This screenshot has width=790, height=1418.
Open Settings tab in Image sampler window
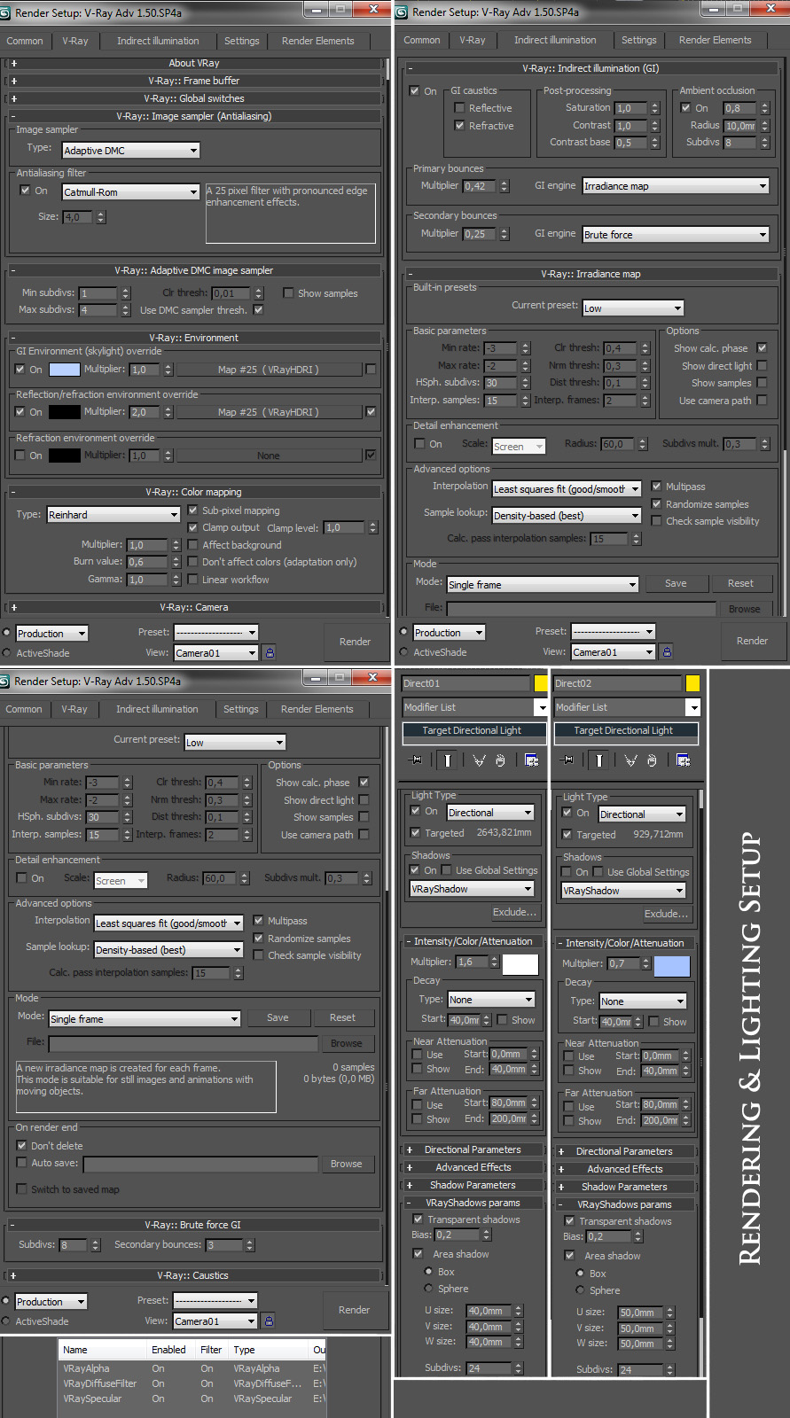pyautogui.click(x=242, y=41)
